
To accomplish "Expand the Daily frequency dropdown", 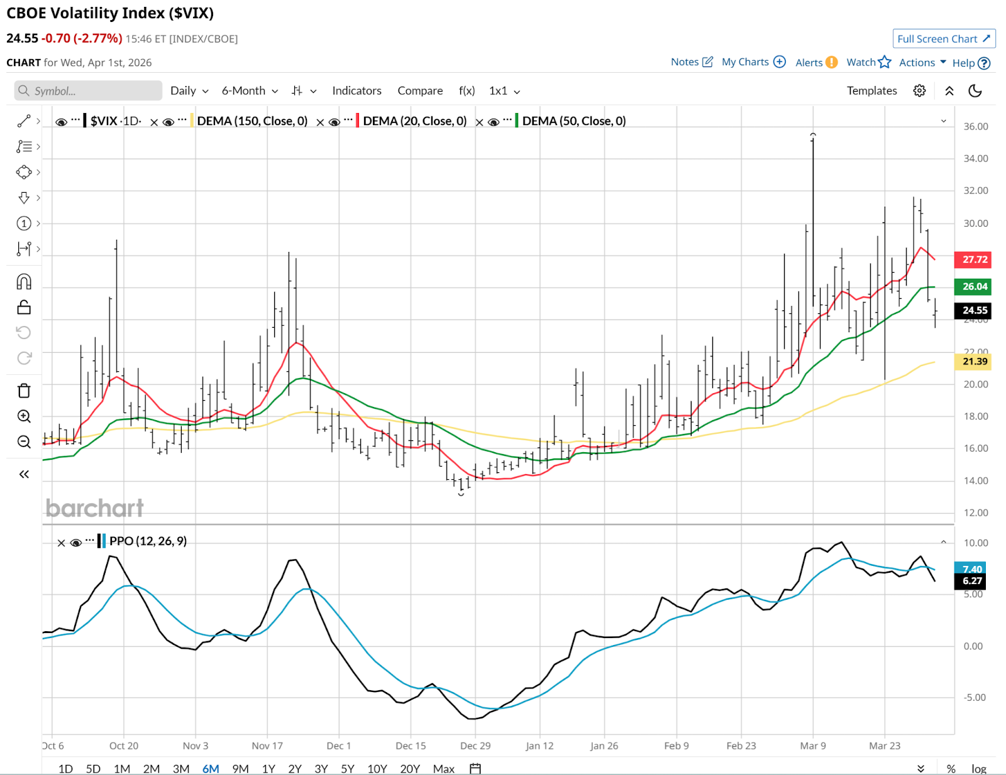I will pos(189,91).
